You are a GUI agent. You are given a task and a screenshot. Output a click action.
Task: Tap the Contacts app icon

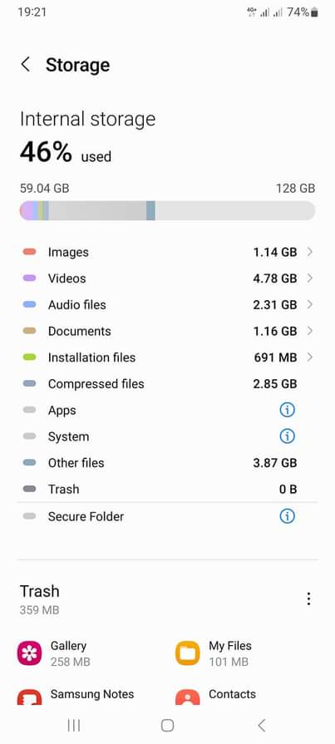187,697
